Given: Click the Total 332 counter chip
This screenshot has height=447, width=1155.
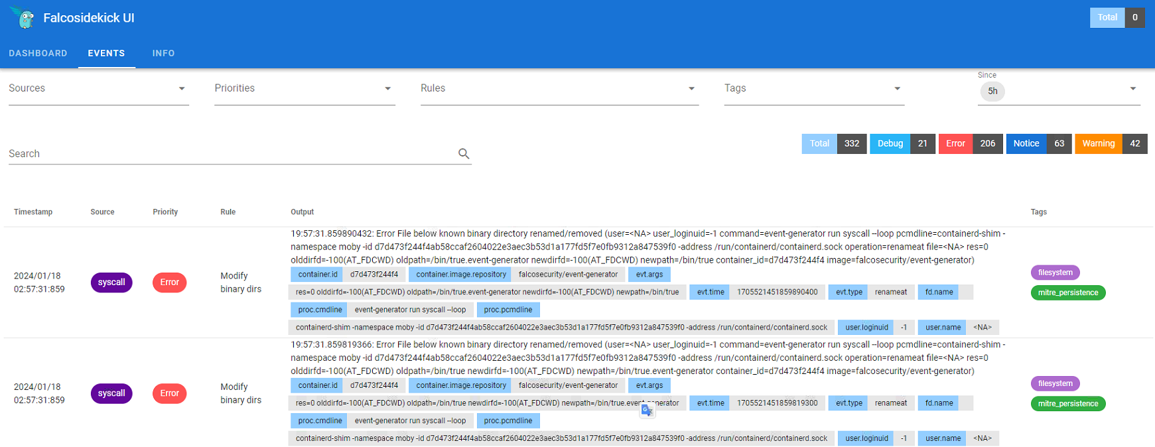Looking at the screenshot, I should 835,144.
